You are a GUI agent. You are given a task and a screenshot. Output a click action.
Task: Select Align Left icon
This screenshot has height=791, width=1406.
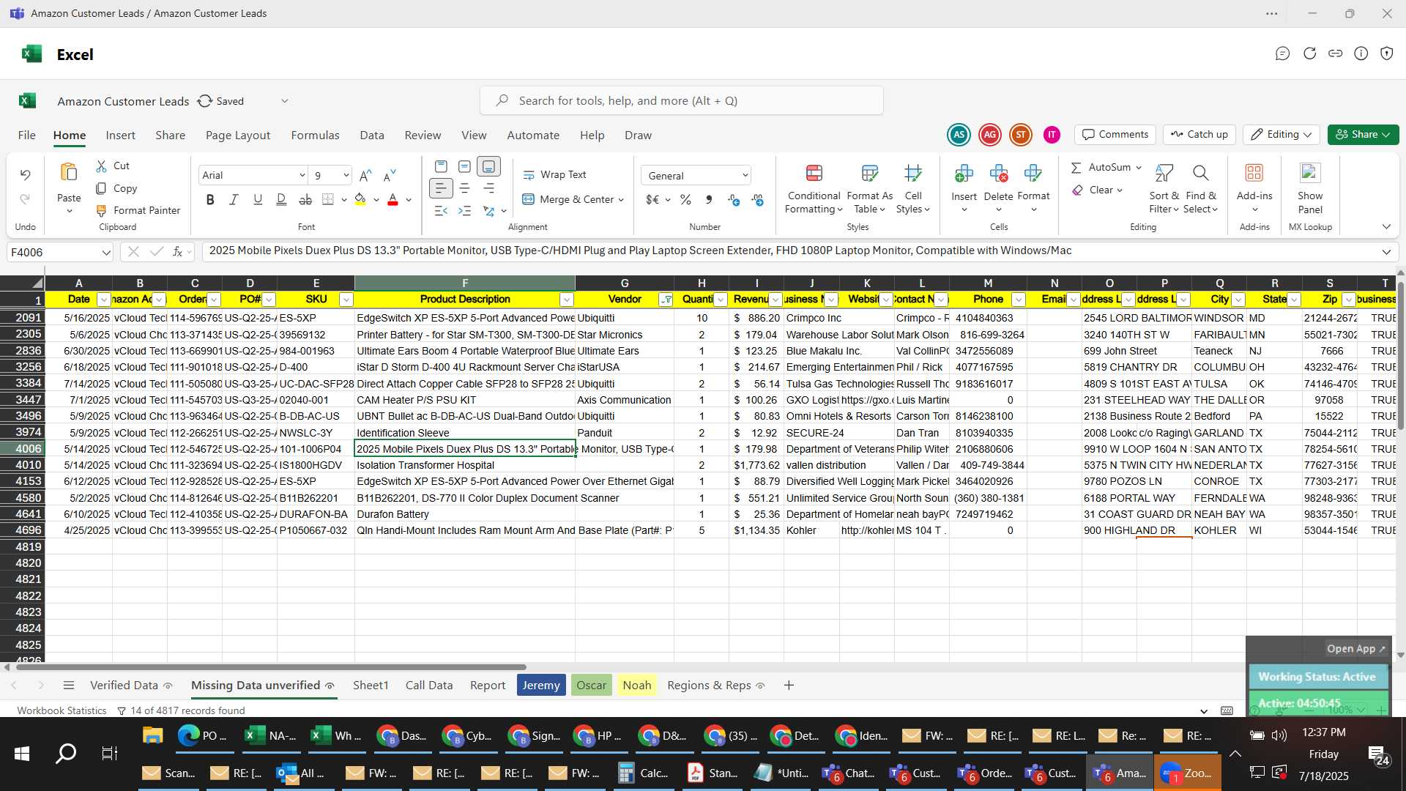click(441, 189)
